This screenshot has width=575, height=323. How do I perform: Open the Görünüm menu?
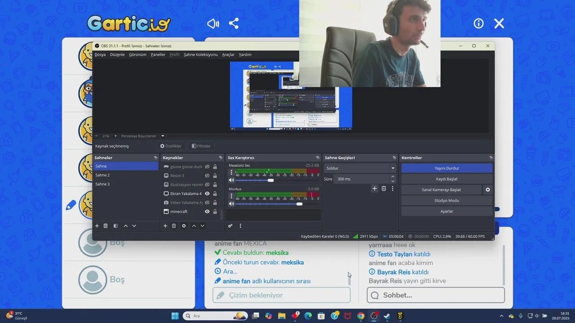pyautogui.click(x=137, y=55)
